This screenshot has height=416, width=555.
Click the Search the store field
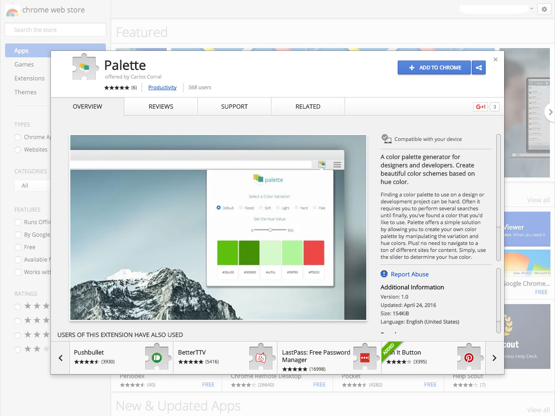point(55,30)
